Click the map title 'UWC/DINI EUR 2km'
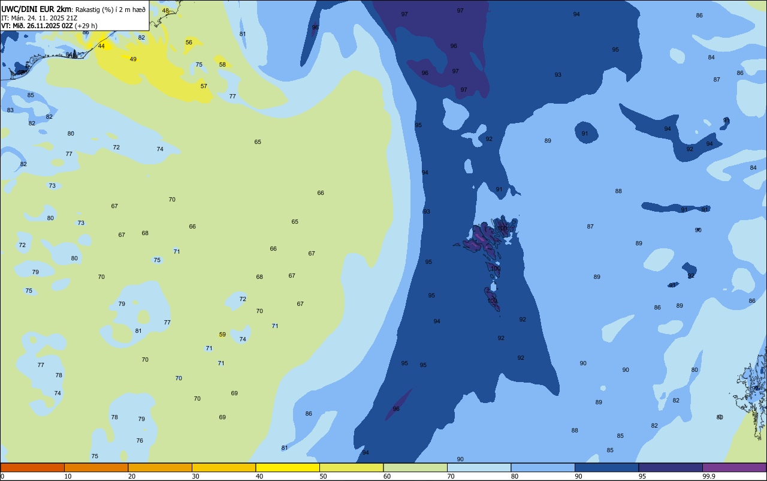The height and width of the screenshot is (481, 767). (x=36, y=8)
